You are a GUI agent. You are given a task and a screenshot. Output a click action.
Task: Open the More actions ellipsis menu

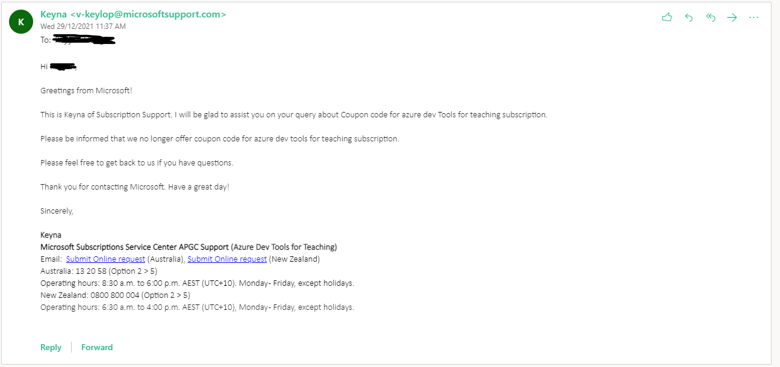[x=753, y=17]
